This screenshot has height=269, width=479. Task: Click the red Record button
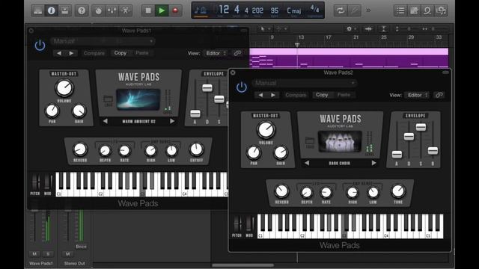click(175, 10)
